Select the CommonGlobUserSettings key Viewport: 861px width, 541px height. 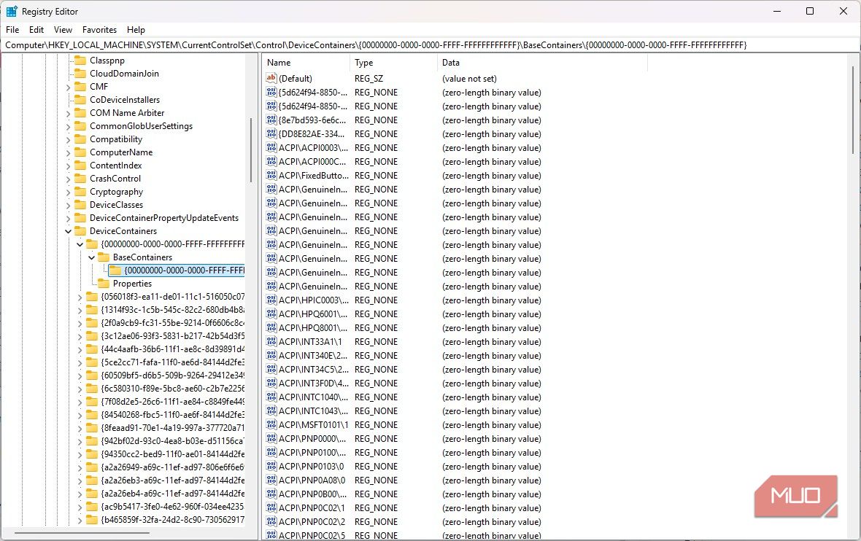[x=141, y=126]
